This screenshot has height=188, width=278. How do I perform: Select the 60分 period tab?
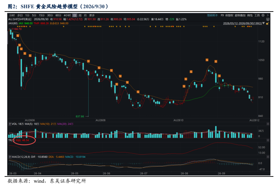[x=58, y=15]
